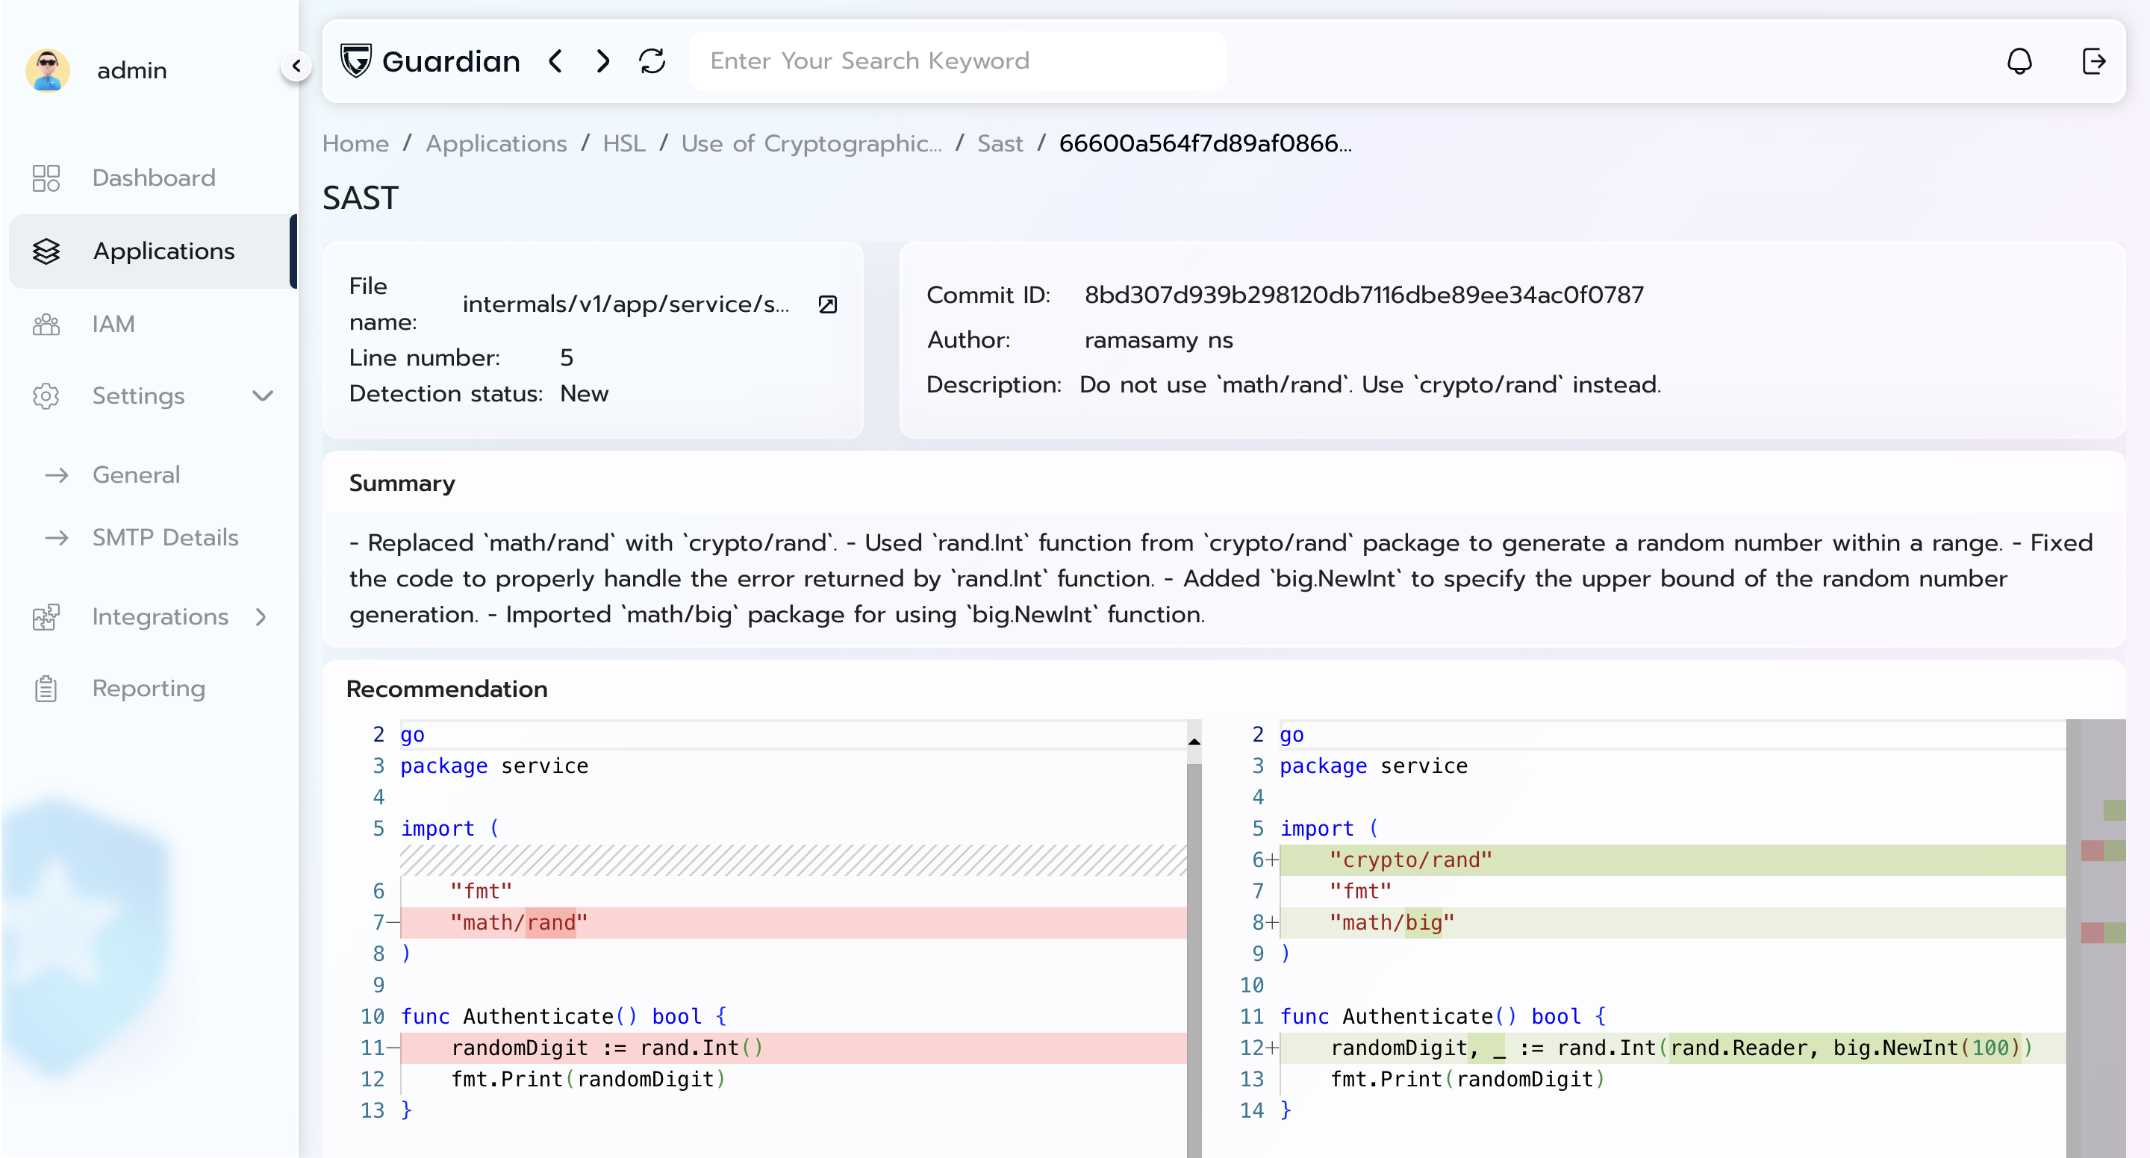Click the arrow icon beside SMTP Details
The image size is (2150, 1158).
coord(57,538)
